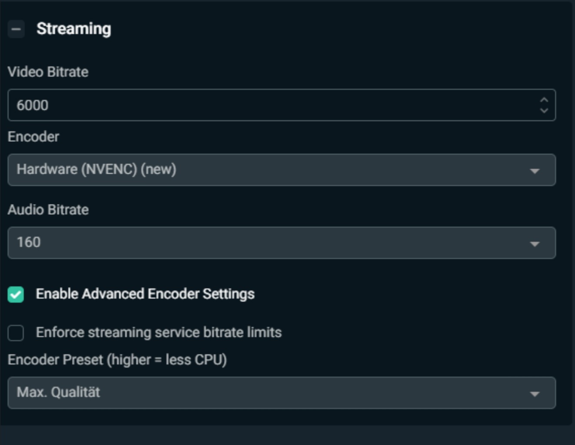Collapse the Streaming section with minus icon
575x445 pixels.
pos(16,29)
